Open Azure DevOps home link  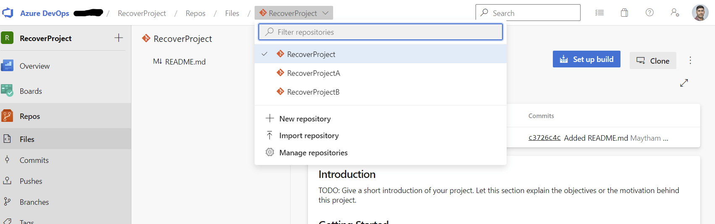coord(45,13)
